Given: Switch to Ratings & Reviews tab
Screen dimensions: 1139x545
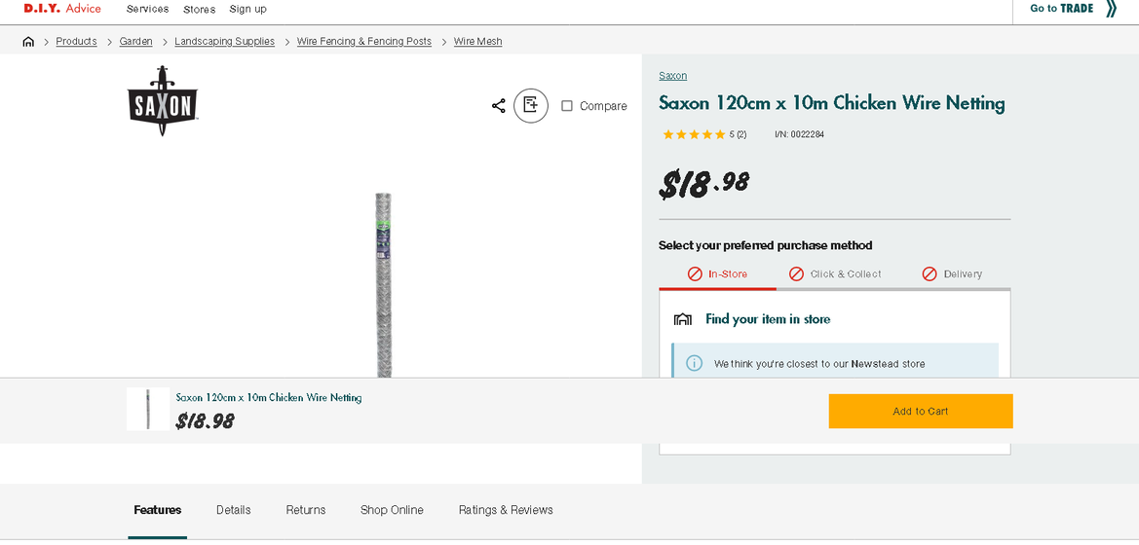Looking at the screenshot, I should tap(506, 510).
